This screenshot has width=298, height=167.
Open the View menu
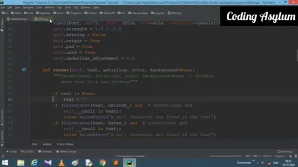tap(18, 7)
